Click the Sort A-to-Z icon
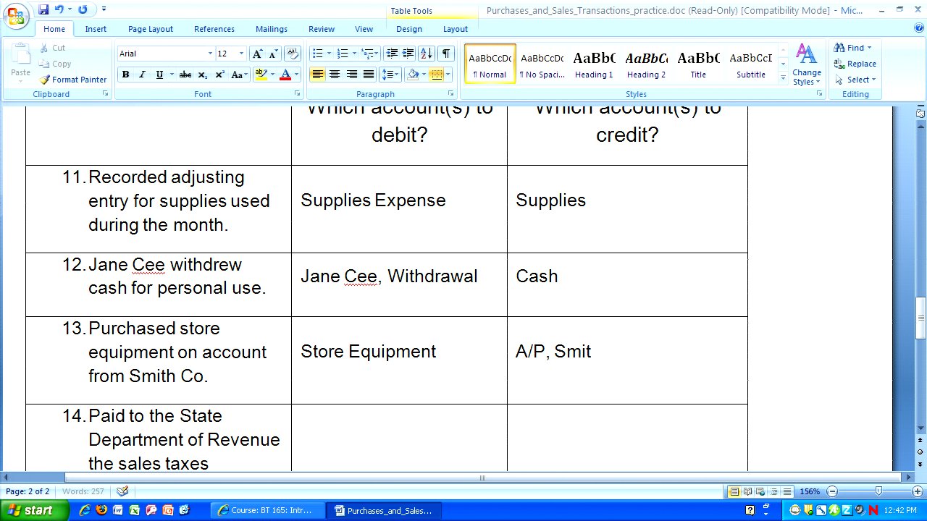The height and width of the screenshot is (521, 927). tap(427, 54)
